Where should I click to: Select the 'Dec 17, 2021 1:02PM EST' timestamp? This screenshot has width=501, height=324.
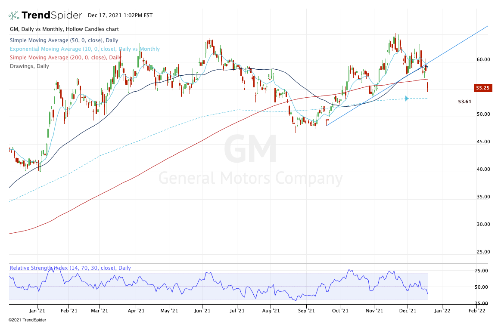click(x=120, y=15)
